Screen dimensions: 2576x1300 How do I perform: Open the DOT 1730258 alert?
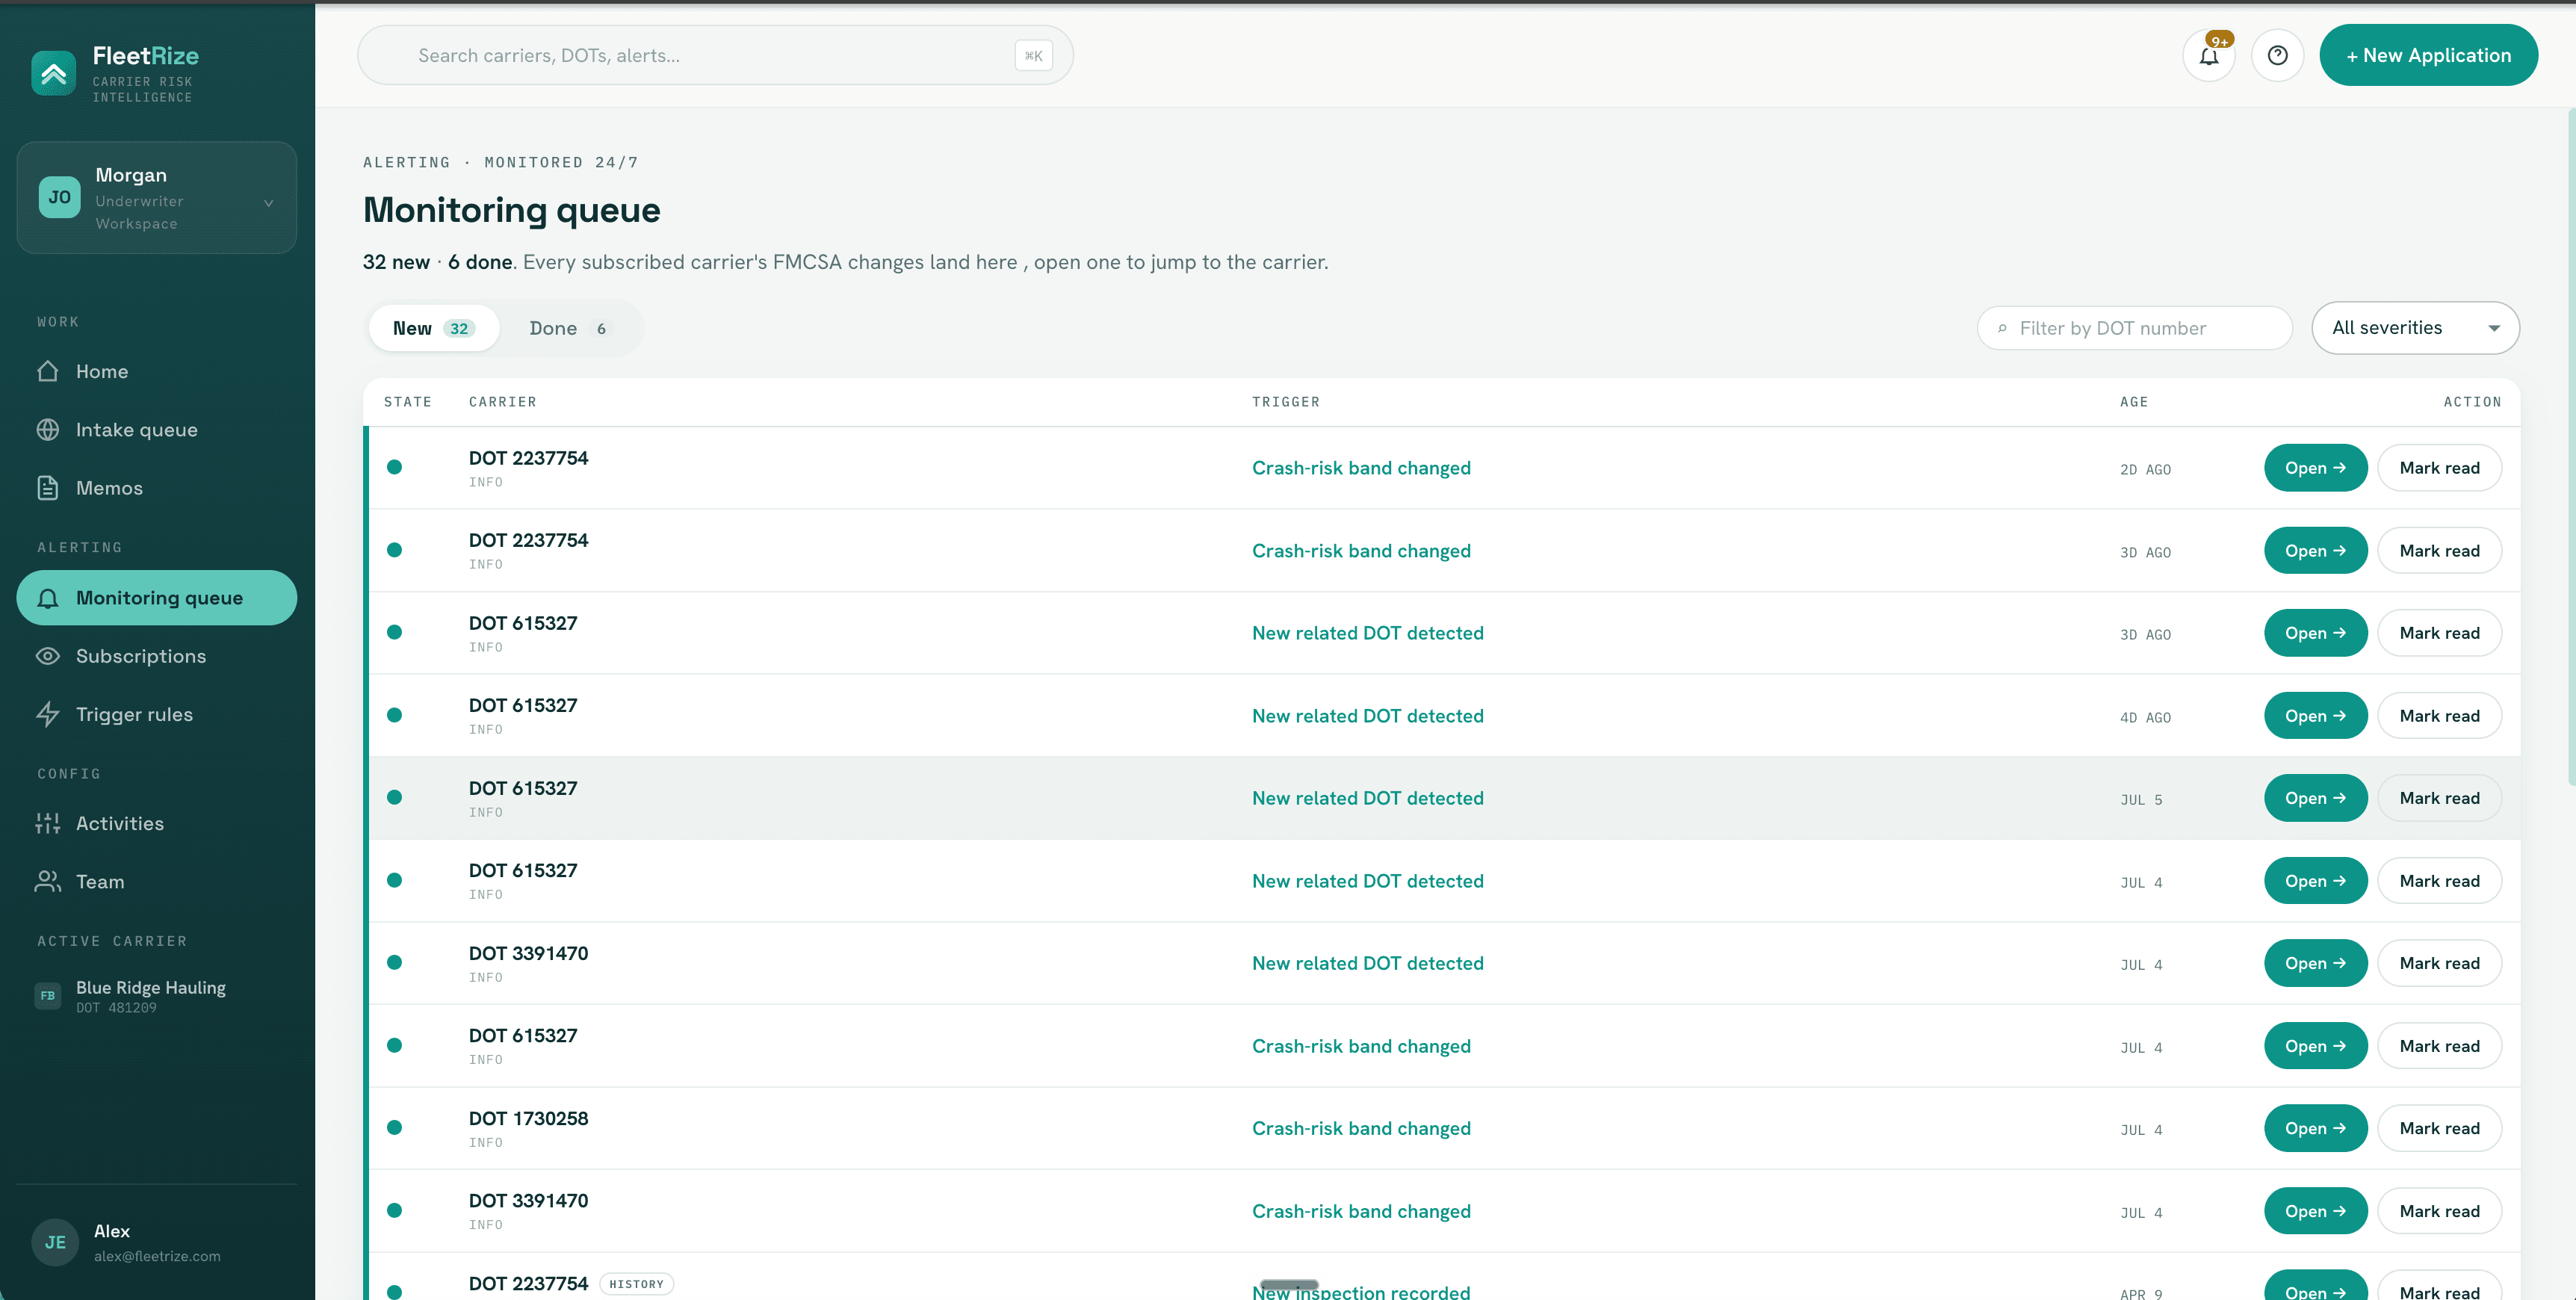point(2315,1128)
